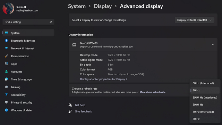Image resolution: width=222 pixels, height=125 pixels.
Task: Click the Apps icon in sidebar
Action: [x=6, y=64]
